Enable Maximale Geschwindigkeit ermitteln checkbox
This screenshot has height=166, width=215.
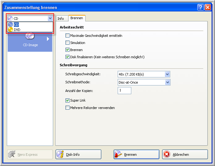coord(67,36)
